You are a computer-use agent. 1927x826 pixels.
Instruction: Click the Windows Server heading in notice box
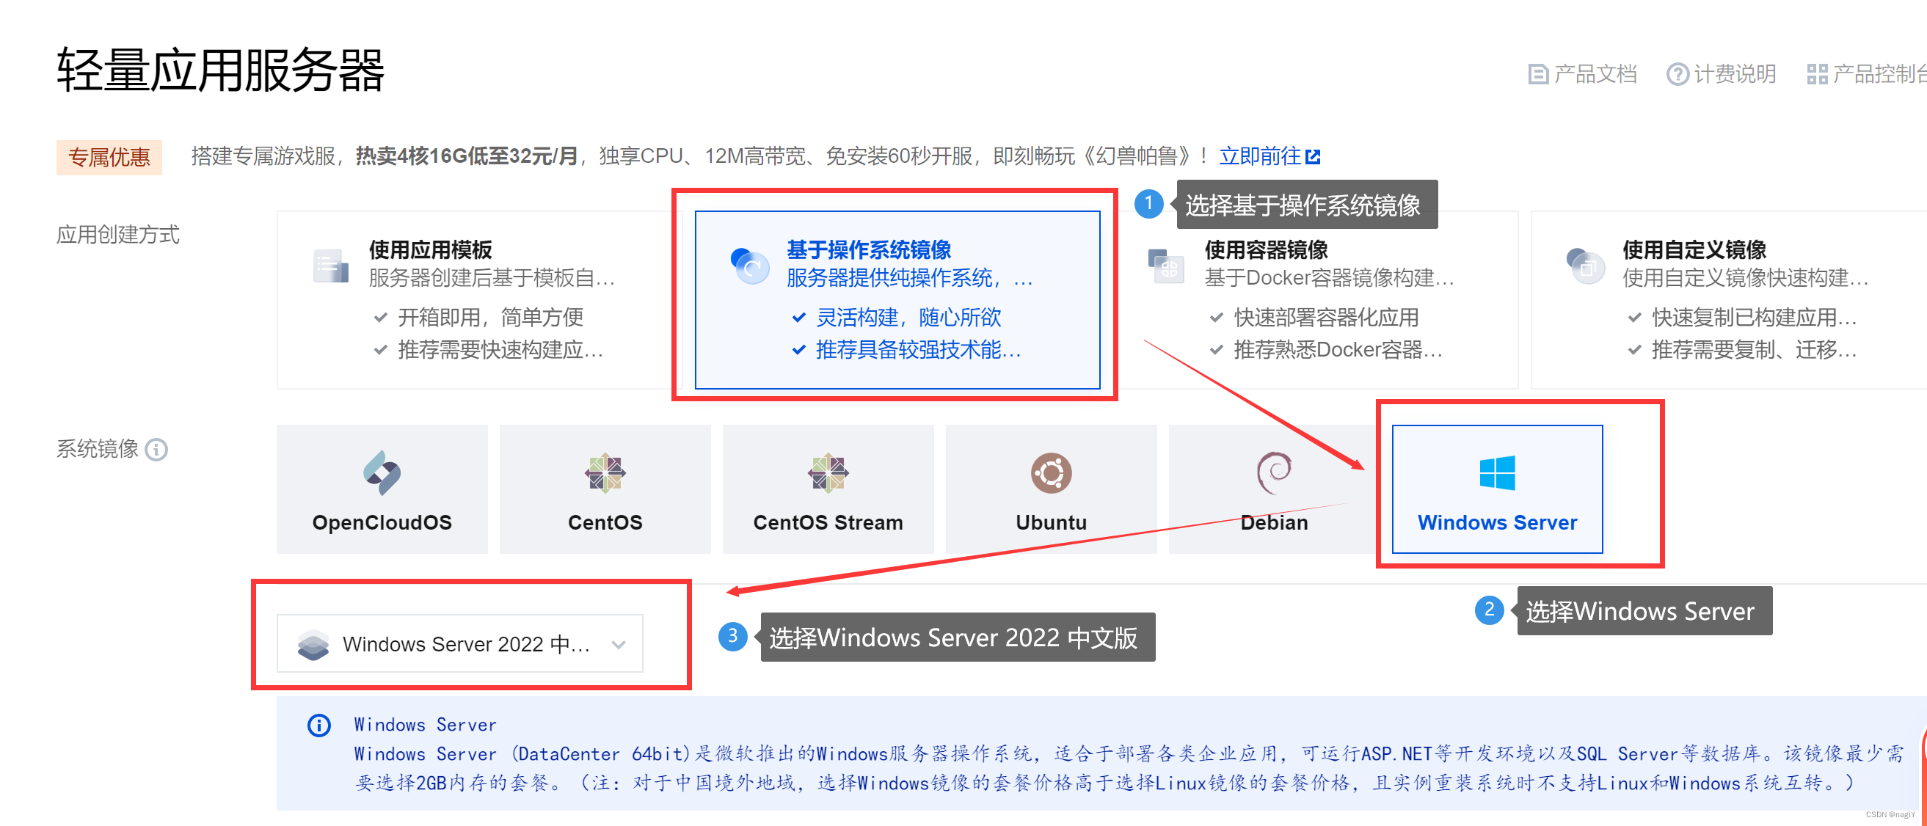[x=425, y=724]
